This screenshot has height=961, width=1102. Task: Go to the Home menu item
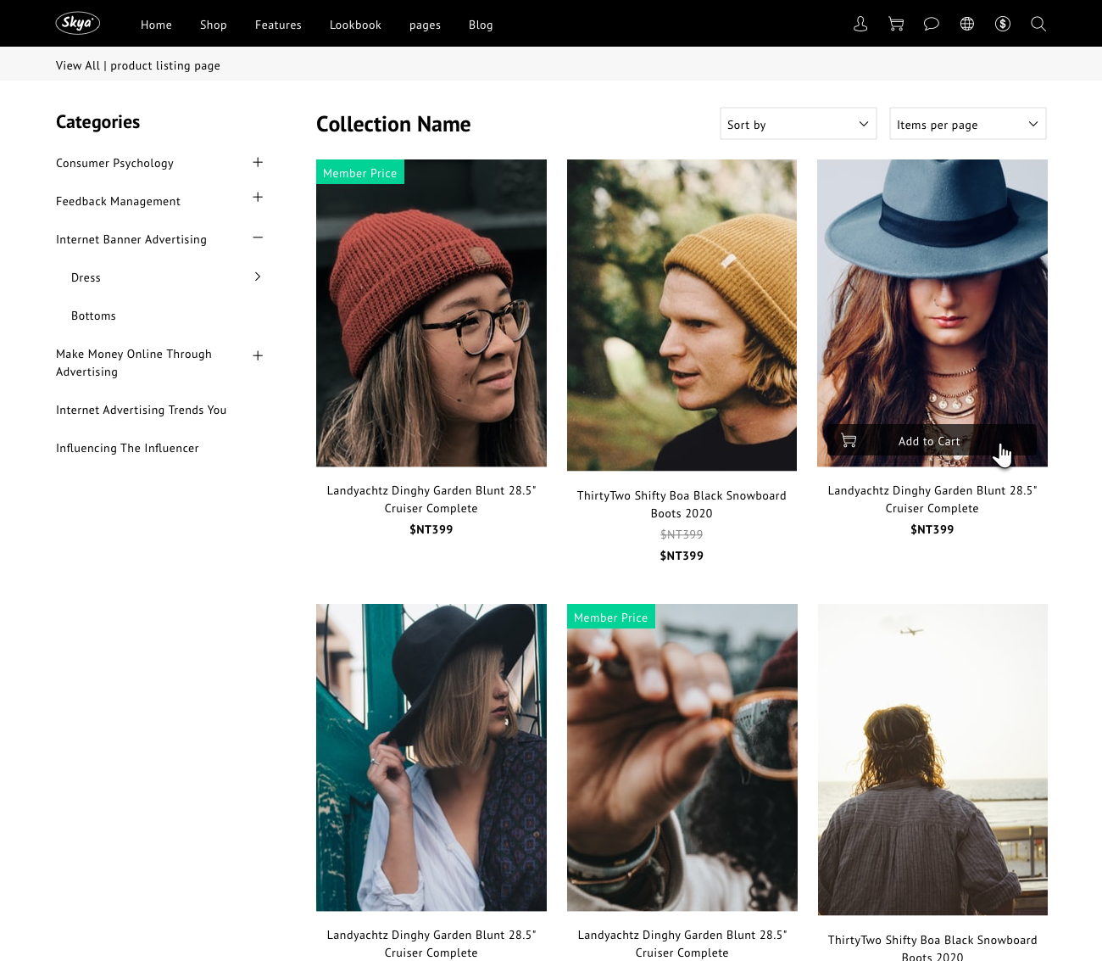[x=156, y=25]
